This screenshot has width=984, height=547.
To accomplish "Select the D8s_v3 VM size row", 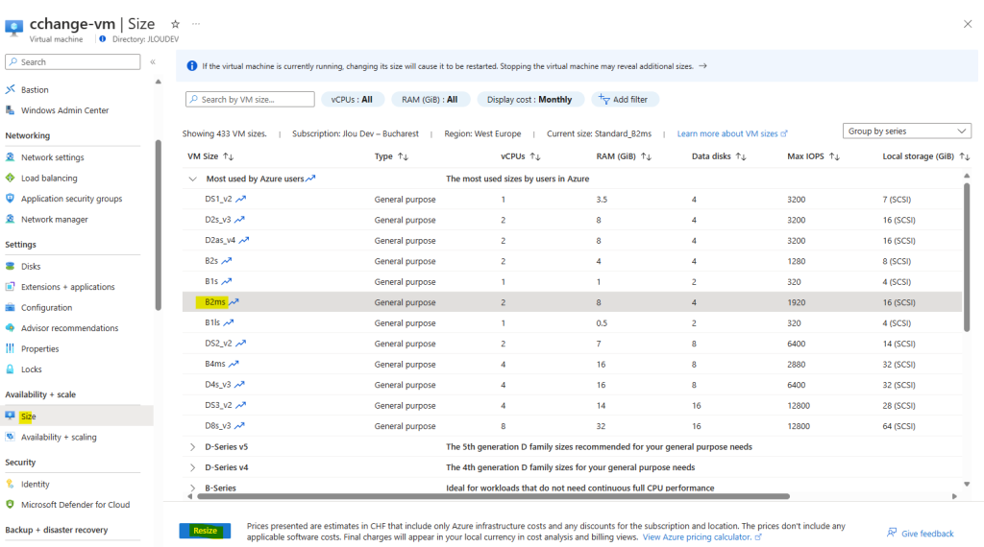I will (x=572, y=426).
